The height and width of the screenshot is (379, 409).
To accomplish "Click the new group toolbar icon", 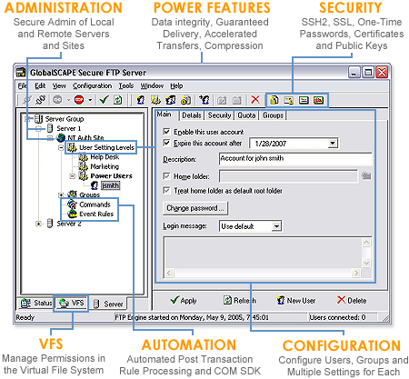I will pyautogui.click(x=170, y=100).
